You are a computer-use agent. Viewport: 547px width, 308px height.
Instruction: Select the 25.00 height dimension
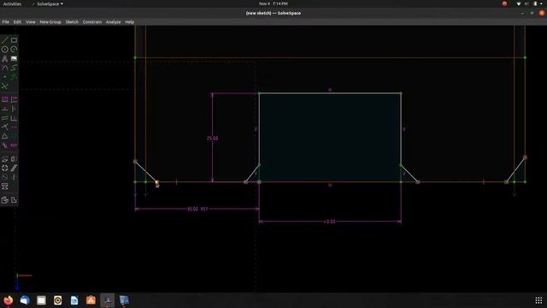(x=212, y=139)
